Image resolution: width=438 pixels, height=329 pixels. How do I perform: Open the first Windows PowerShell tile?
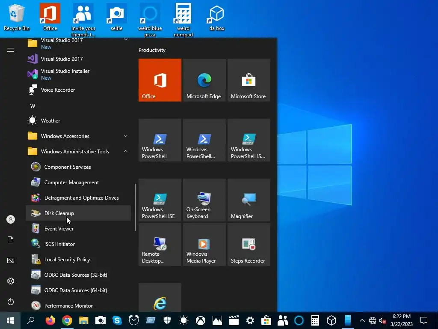click(x=160, y=140)
